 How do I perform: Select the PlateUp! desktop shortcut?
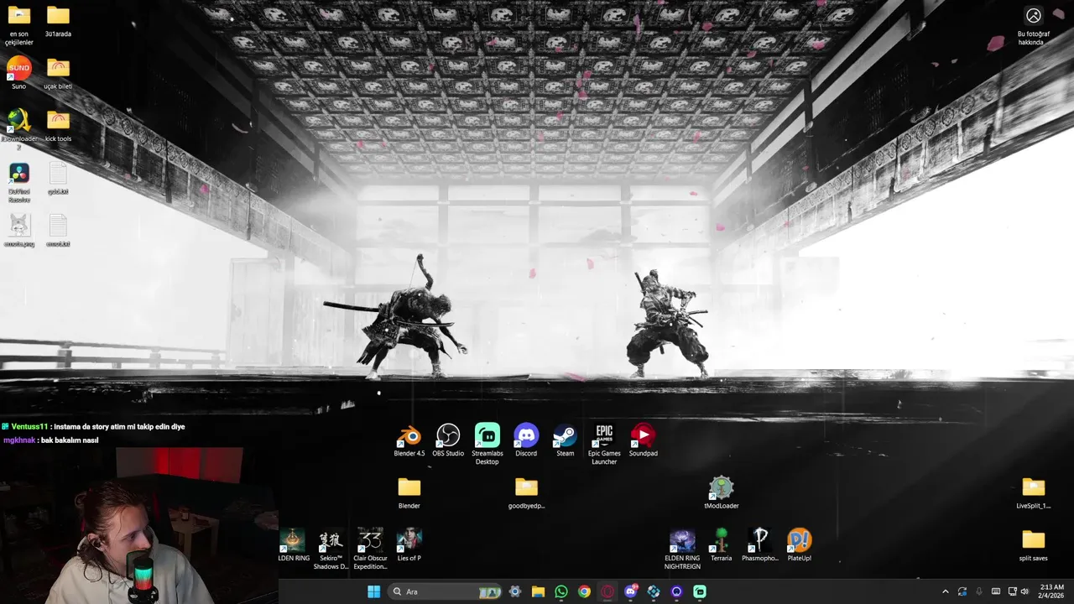point(800,545)
